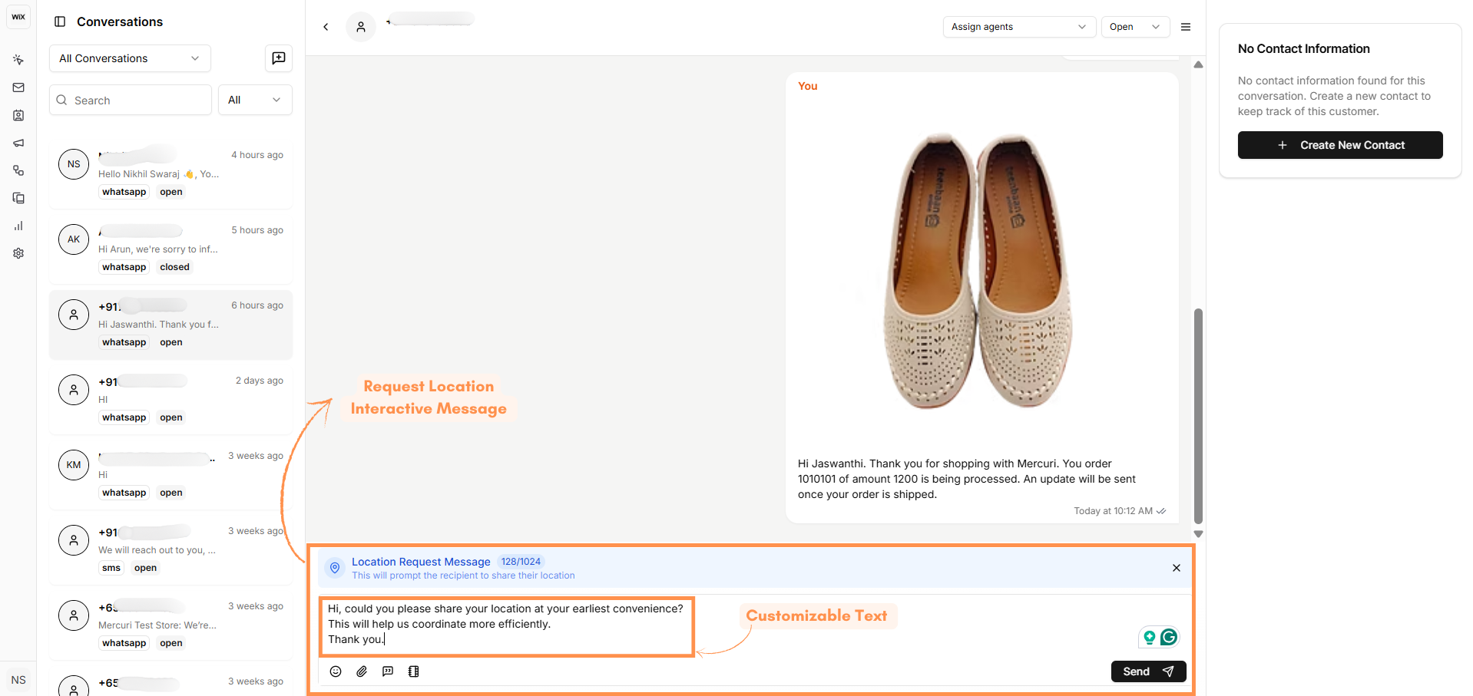The width and height of the screenshot is (1473, 696).
Task: Select the conversation from AK
Action: 170,249
